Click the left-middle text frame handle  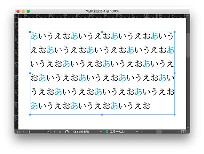[x=30, y=74]
